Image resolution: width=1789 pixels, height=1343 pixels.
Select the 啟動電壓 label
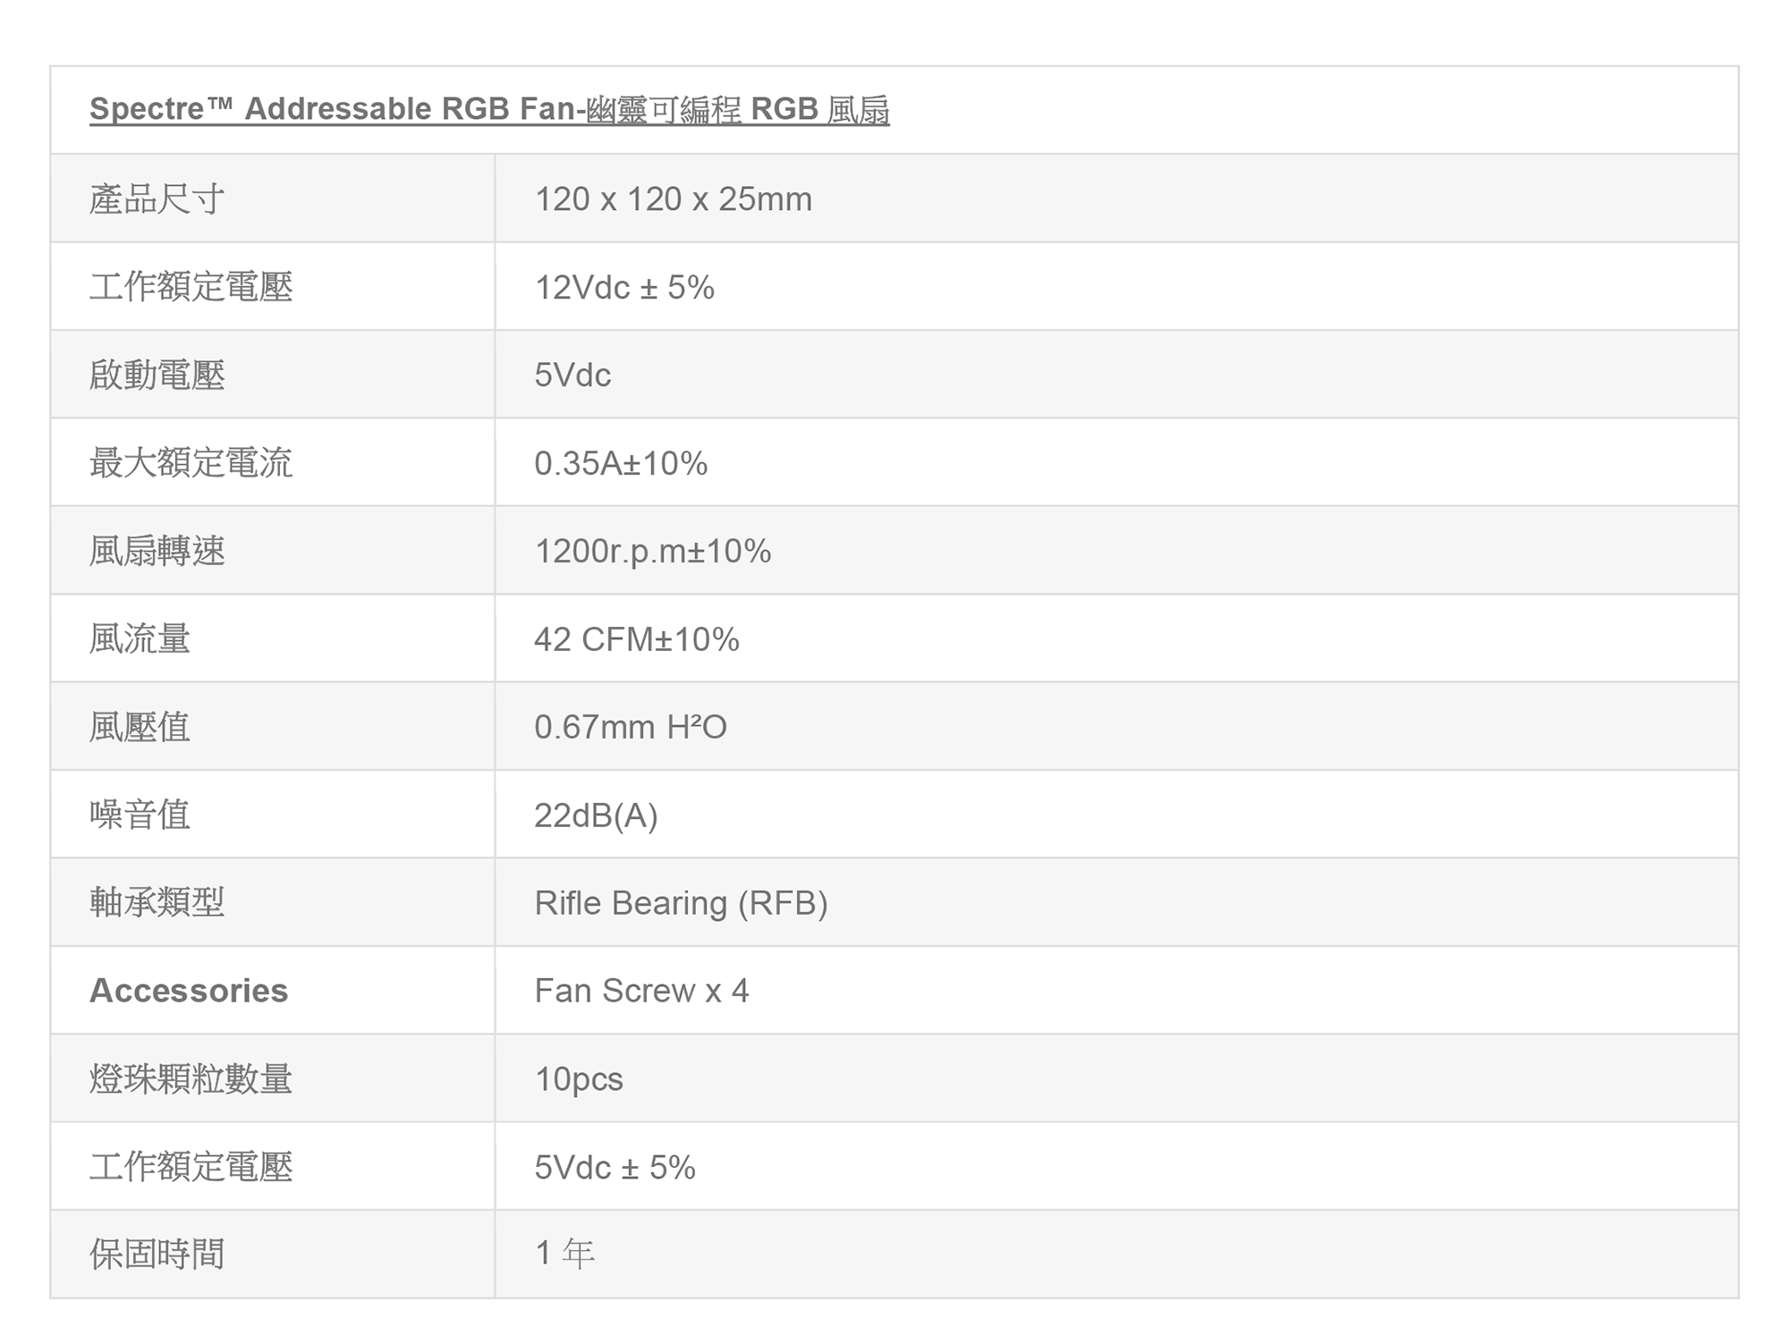(x=157, y=375)
